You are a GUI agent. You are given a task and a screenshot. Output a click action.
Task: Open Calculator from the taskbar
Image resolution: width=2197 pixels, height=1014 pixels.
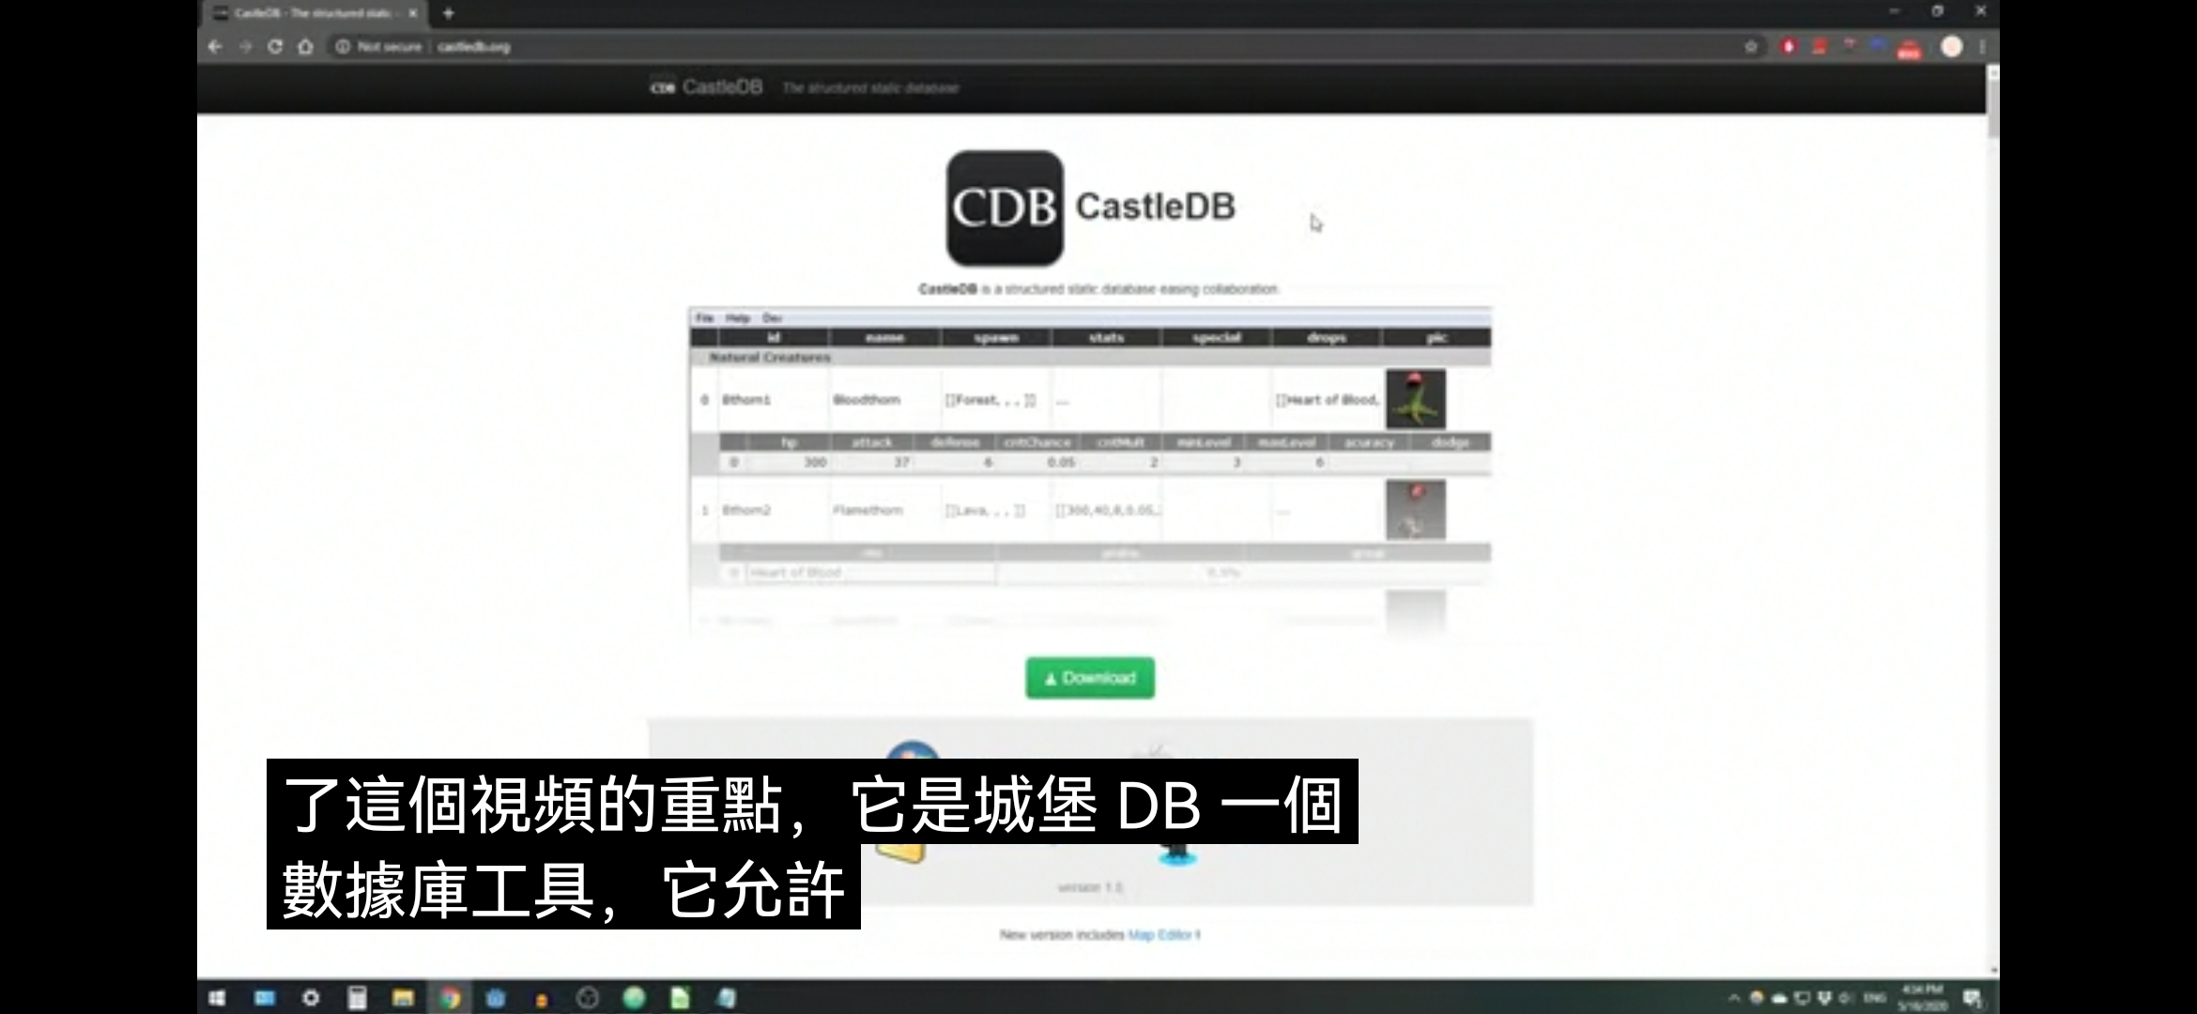pos(357,998)
